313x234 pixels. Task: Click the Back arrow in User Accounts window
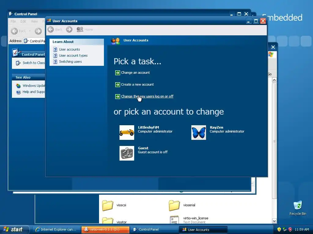pyautogui.click(x=51, y=30)
